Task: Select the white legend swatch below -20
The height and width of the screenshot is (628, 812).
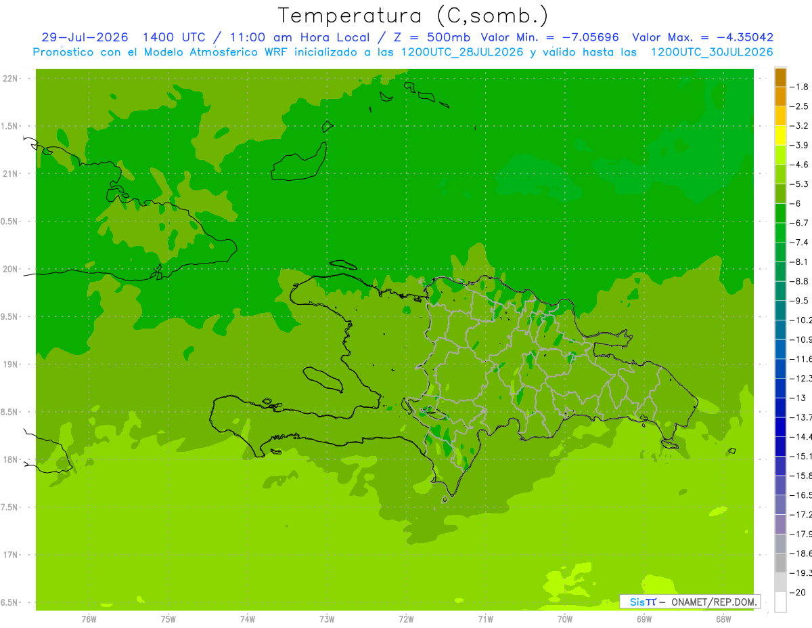Action: pos(780,602)
